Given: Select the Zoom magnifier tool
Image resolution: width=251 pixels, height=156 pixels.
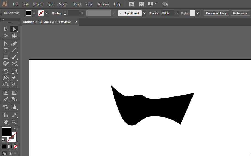Looking at the screenshot, I should 14,122.
